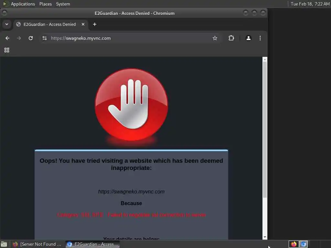331x248 pixels.
Task: Click the red SSL category reason text
Action: click(x=131, y=215)
